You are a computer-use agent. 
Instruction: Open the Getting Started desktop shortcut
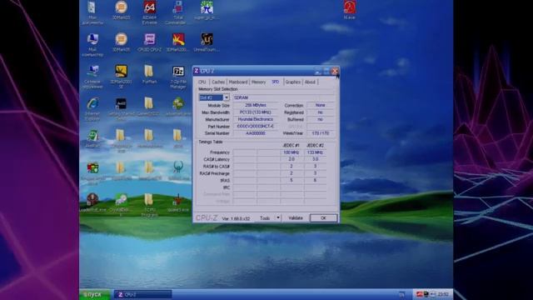(121, 109)
